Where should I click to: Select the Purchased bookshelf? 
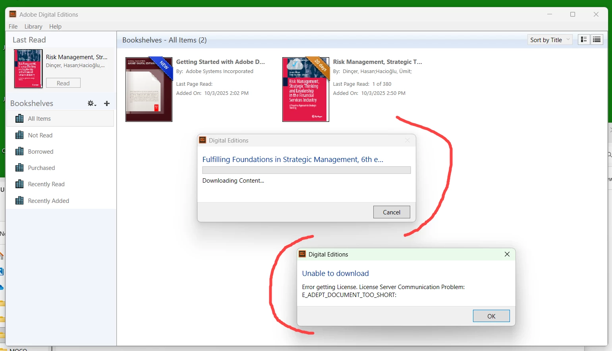tap(60, 168)
